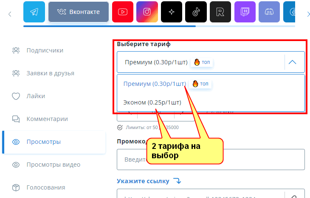Click the Просмотры видео eye icon
The height and width of the screenshot is (198, 310).
(16, 165)
